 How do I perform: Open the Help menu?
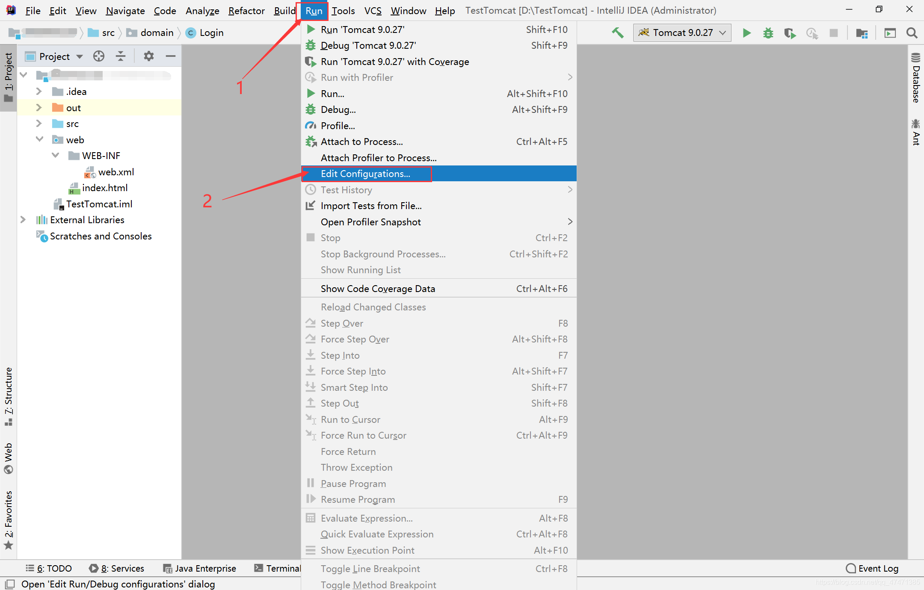pos(444,11)
